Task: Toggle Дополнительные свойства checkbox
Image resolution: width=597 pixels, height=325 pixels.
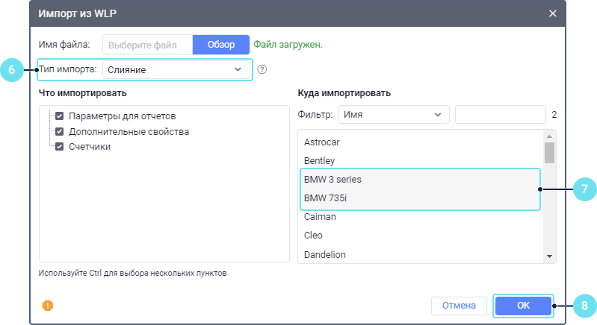Action: coord(60,131)
